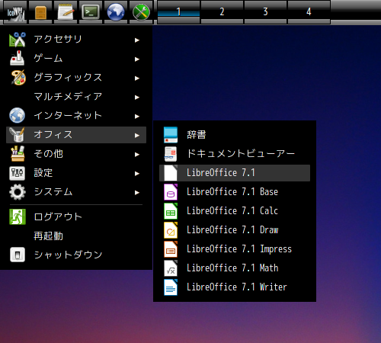The image size is (381, 343).
Task: Click the グラフィックス palette icon
Action: (18, 77)
